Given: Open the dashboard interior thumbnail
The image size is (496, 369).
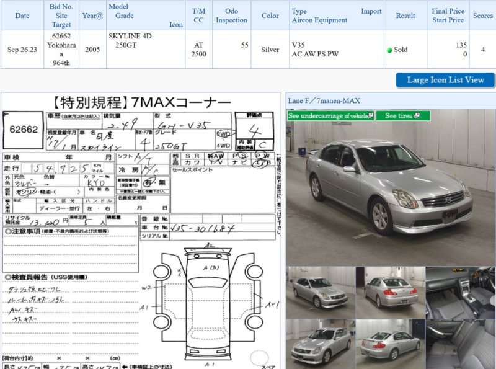Looking at the screenshot, I should [461, 293].
